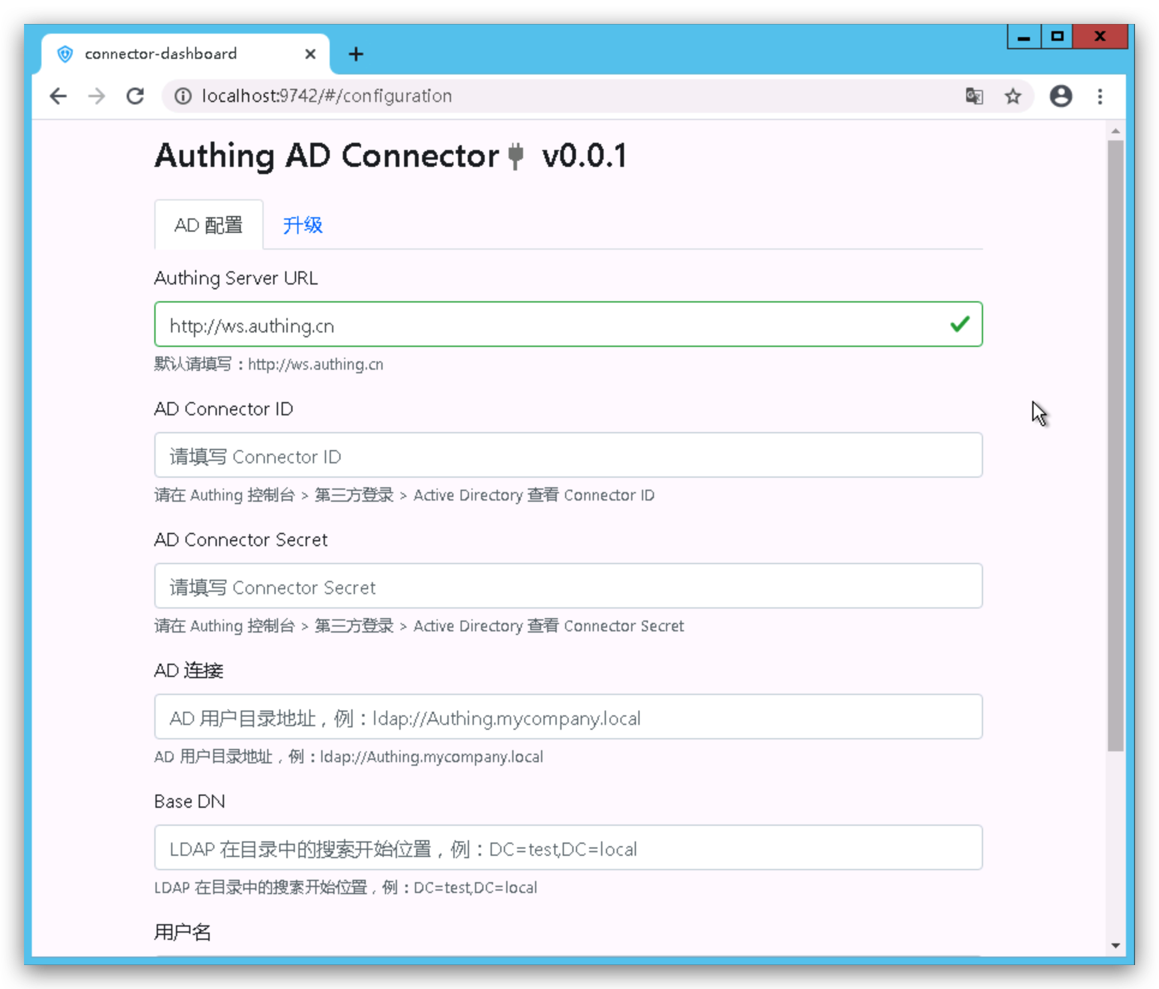Bookmark this page with star icon
The width and height of the screenshot is (1159, 989).
pyautogui.click(x=1013, y=96)
